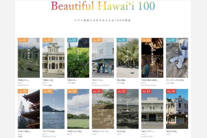207x138 pixels.
Task: View the No. 13 old theater building photo
Action: pyautogui.click(x=152, y=109)
